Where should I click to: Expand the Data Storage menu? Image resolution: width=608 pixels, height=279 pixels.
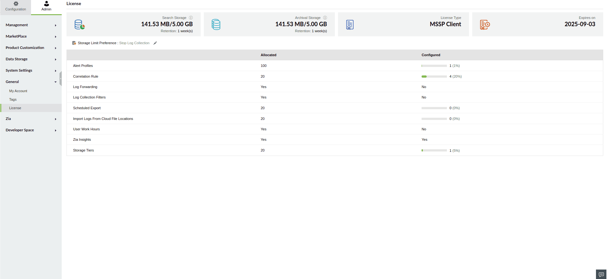31,59
